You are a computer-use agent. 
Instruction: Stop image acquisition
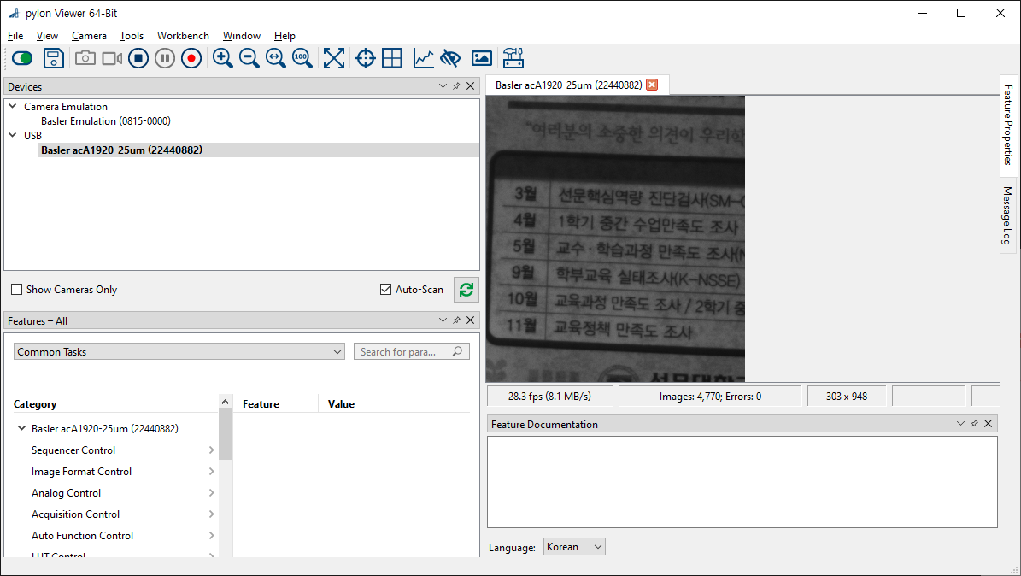point(138,58)
